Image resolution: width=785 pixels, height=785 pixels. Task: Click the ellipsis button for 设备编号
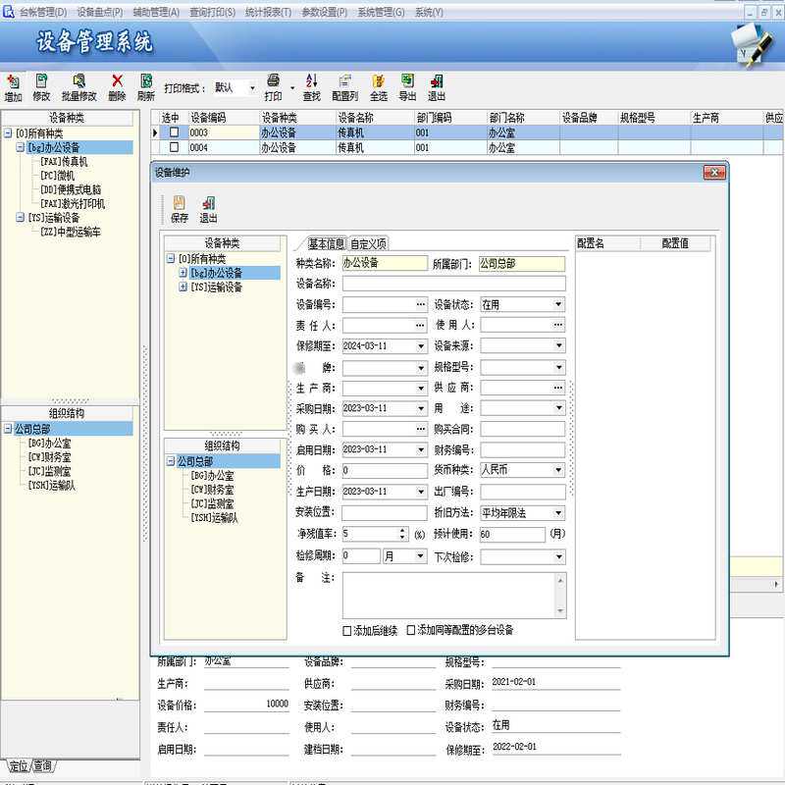[421, 304]
